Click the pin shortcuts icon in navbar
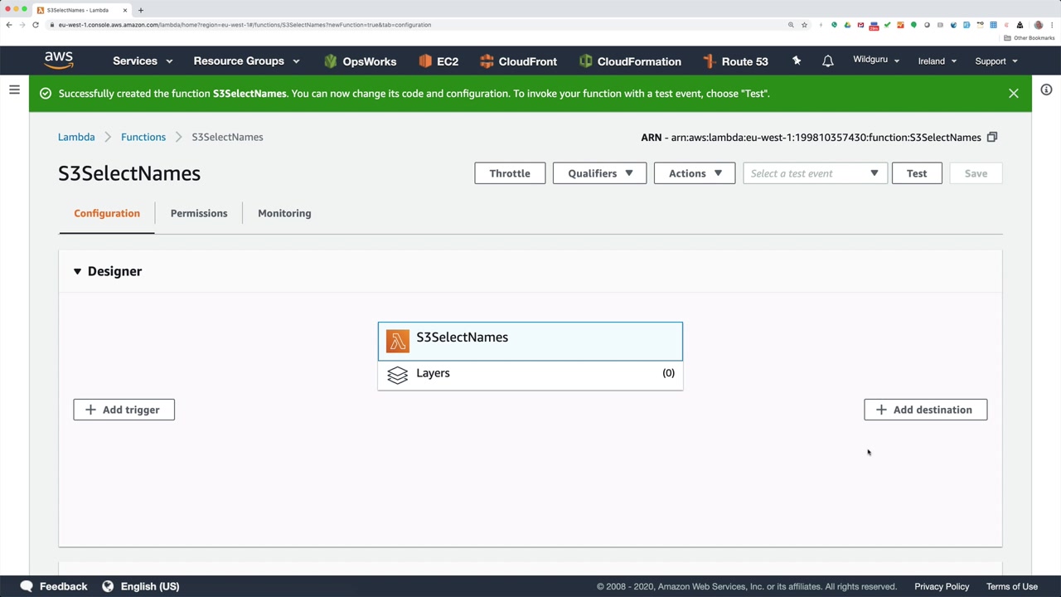Viewport: 1061px width, 597px height. (x=797, y=61)
